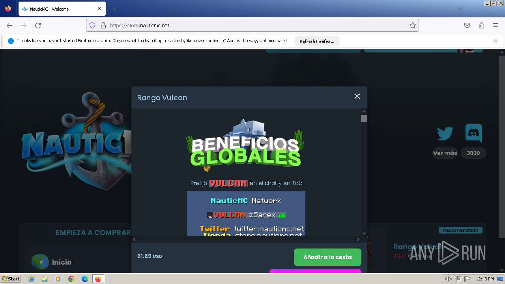Screen dimensions: 505x284
Task: Click the Rango Vulcan popup title
Action: [x=162, y=98]
